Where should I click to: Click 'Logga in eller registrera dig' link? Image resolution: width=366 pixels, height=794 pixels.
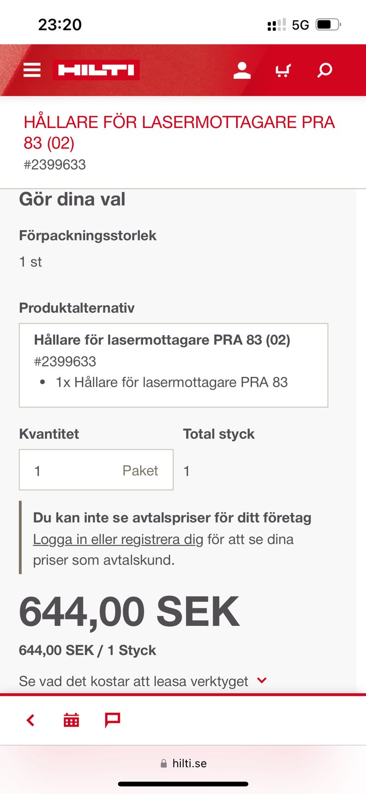118,539
